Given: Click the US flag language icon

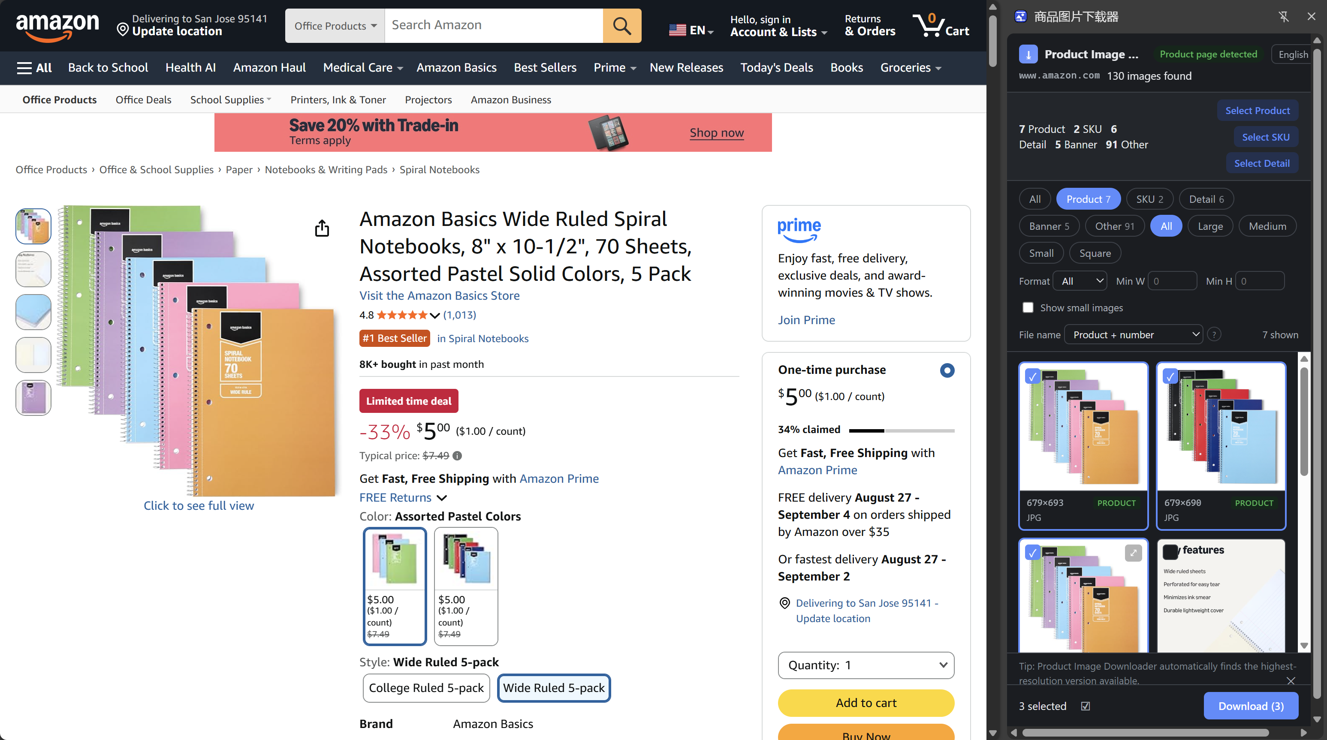Looking at the screenshot, I should (677, 30).
